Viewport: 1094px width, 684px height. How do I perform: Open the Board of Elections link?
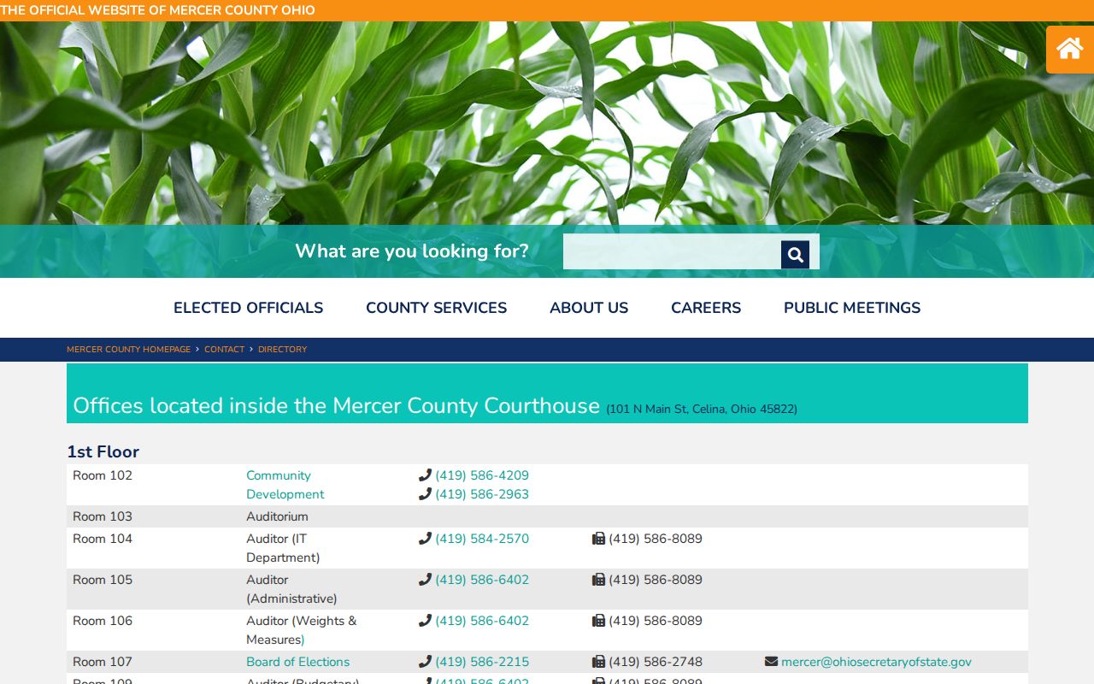click(x=297, y=662)
